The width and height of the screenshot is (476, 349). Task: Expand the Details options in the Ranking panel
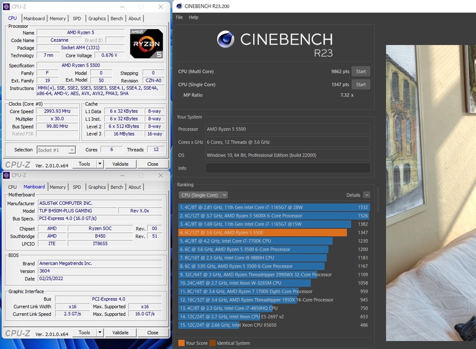366,195
